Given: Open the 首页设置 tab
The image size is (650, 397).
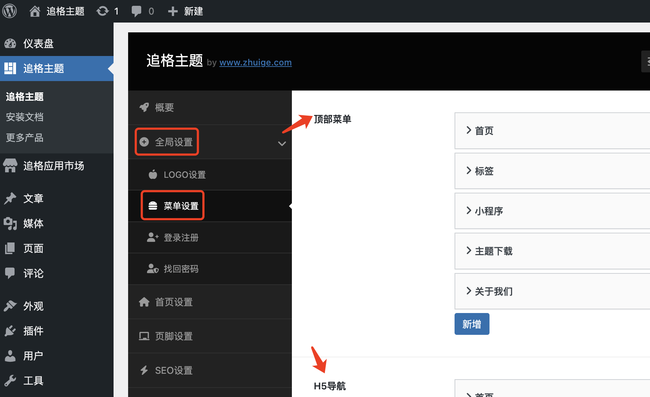Looking at the screenshot, I should click(210, 302).
